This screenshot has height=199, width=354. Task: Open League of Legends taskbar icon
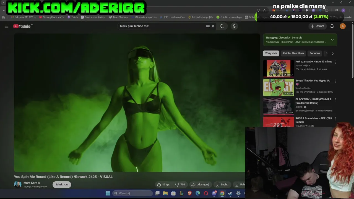(182, 193)
